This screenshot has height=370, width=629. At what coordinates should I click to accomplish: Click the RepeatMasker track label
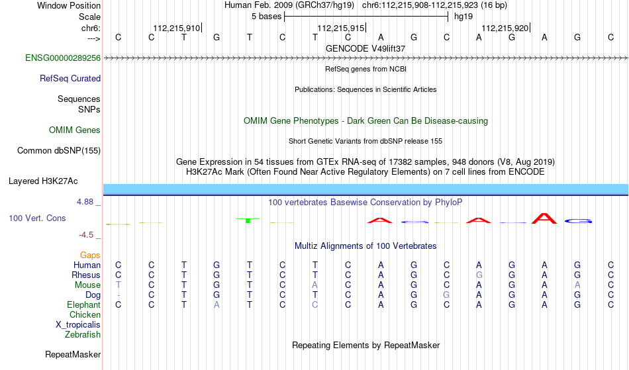coord(73,354)
